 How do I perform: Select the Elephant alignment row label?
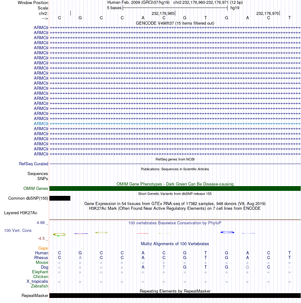[40, 272]
